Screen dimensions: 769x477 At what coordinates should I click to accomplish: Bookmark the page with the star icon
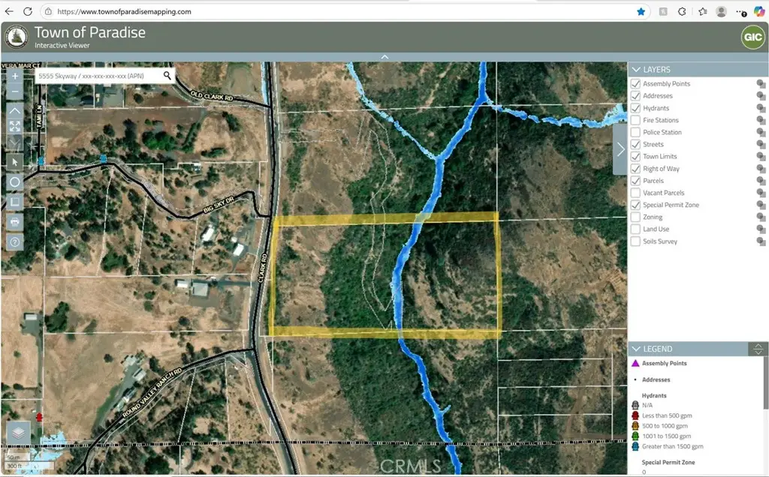coord(639,11)
